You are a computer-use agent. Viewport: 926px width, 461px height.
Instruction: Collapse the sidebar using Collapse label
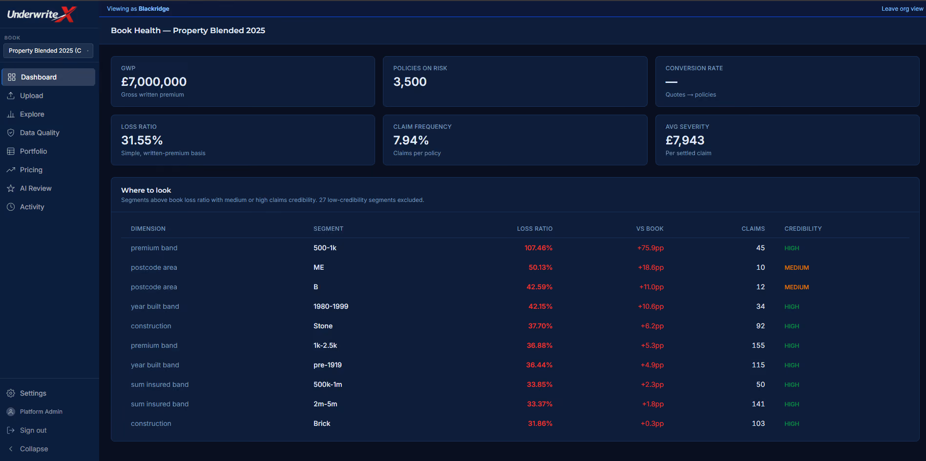34,449
